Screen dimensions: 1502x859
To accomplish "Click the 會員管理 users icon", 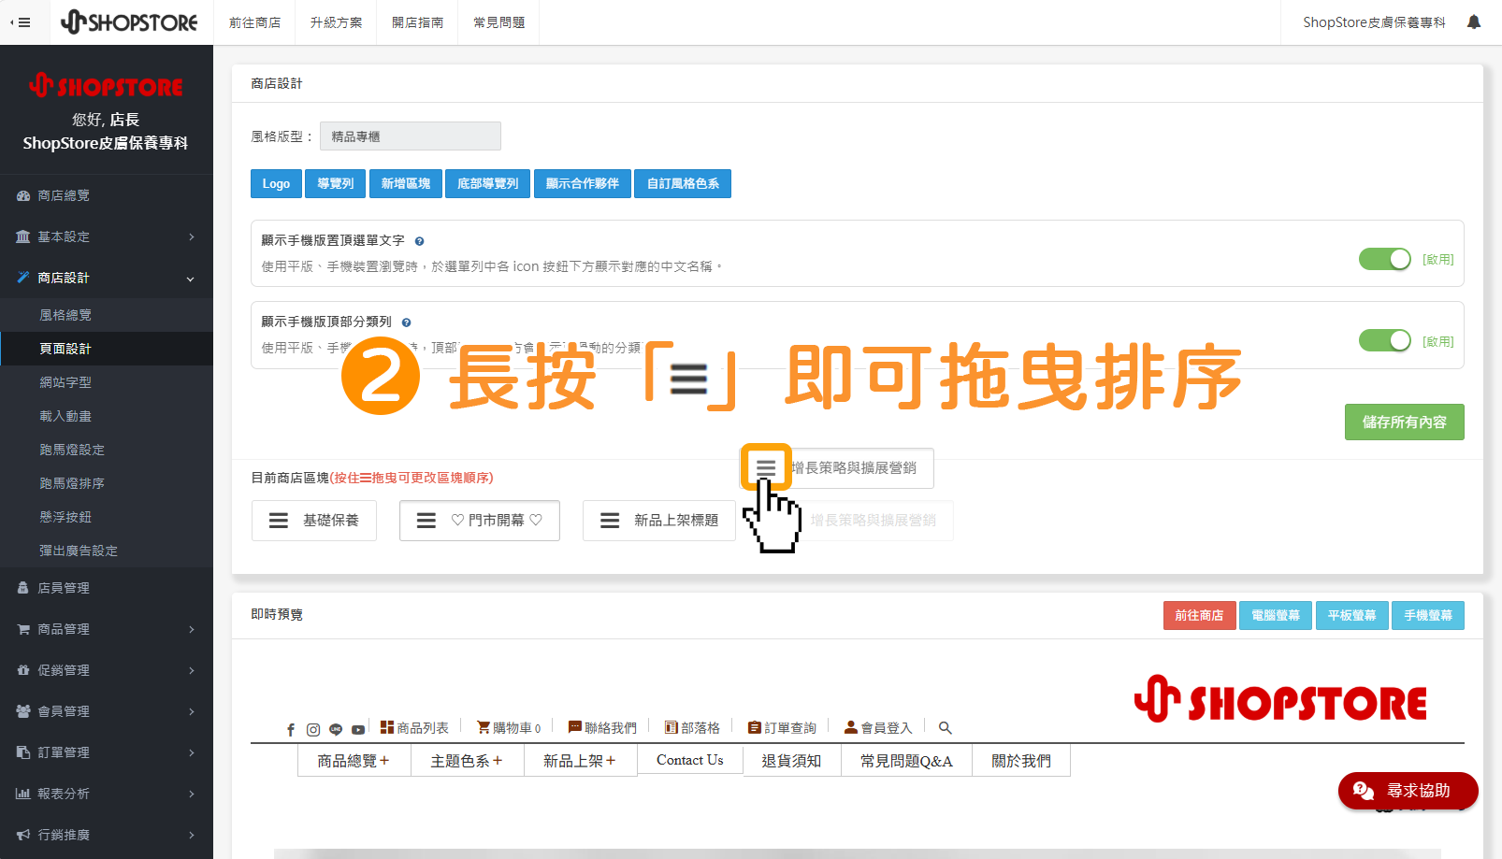I will (23, 711).
